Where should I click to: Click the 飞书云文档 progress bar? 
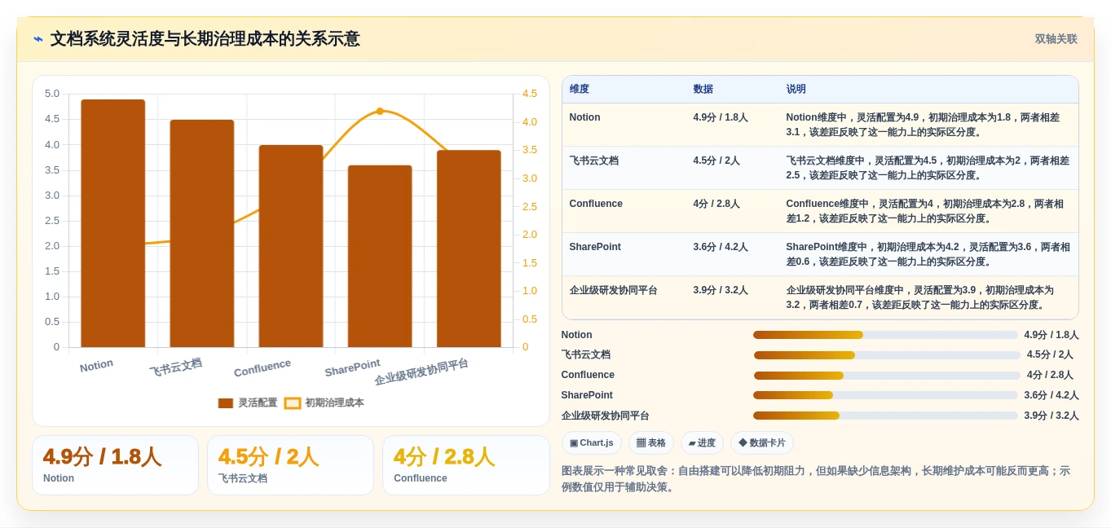click(887, 355)
